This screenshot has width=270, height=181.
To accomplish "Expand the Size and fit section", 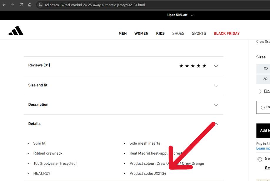I will 124,85.
